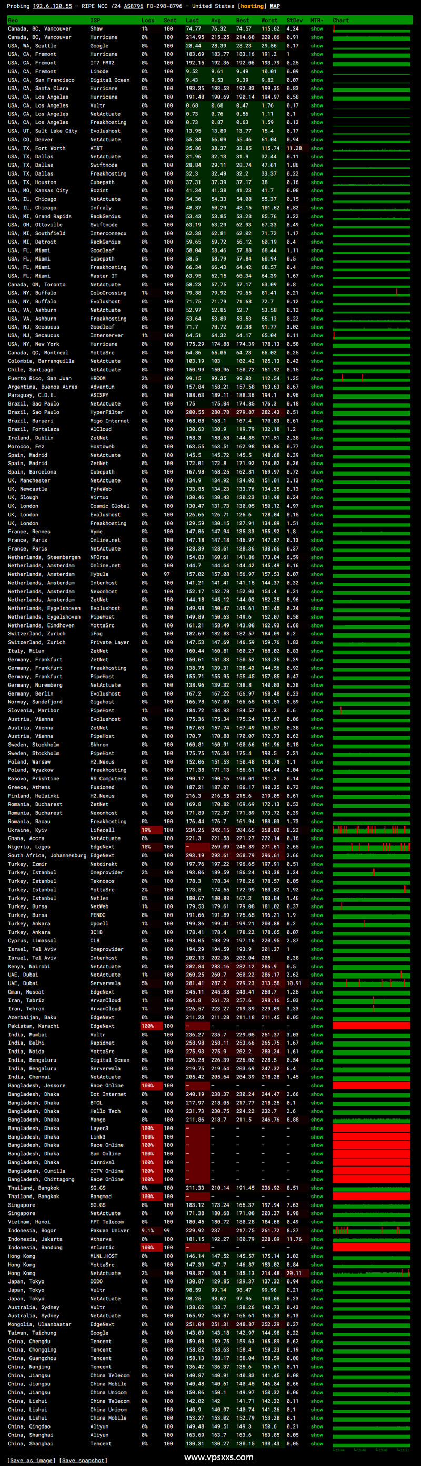Show MTR for Zurich iFog row
Image resolution: width=421 pixels, height=1466 pixels.
(316, 633)
